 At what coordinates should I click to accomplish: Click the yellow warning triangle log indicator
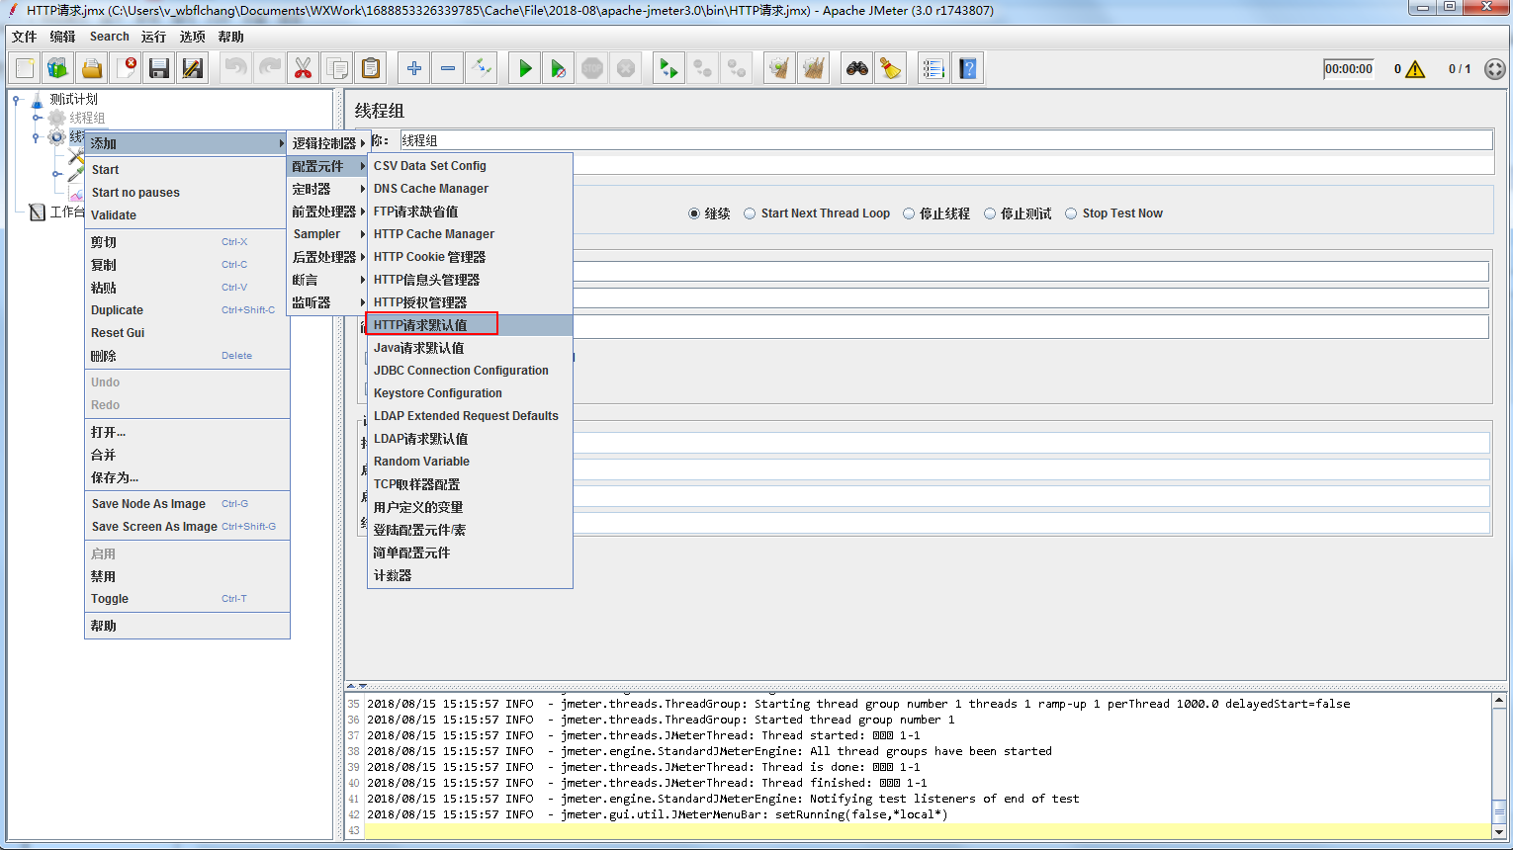(x=1415, y=69)
